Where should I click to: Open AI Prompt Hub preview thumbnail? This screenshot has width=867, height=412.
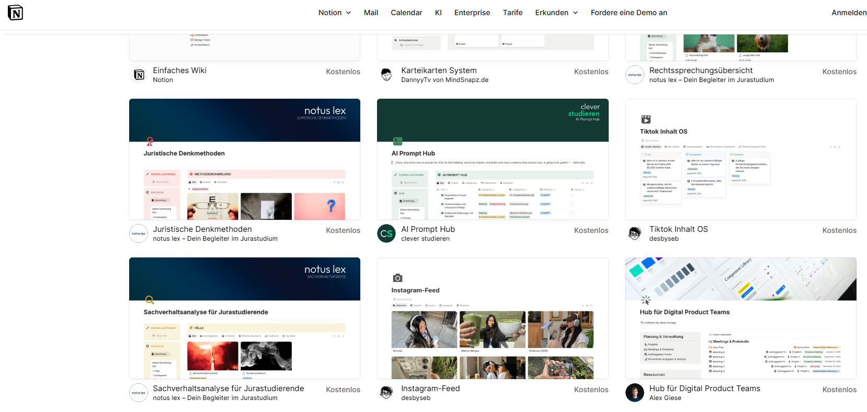click(493, 159)
